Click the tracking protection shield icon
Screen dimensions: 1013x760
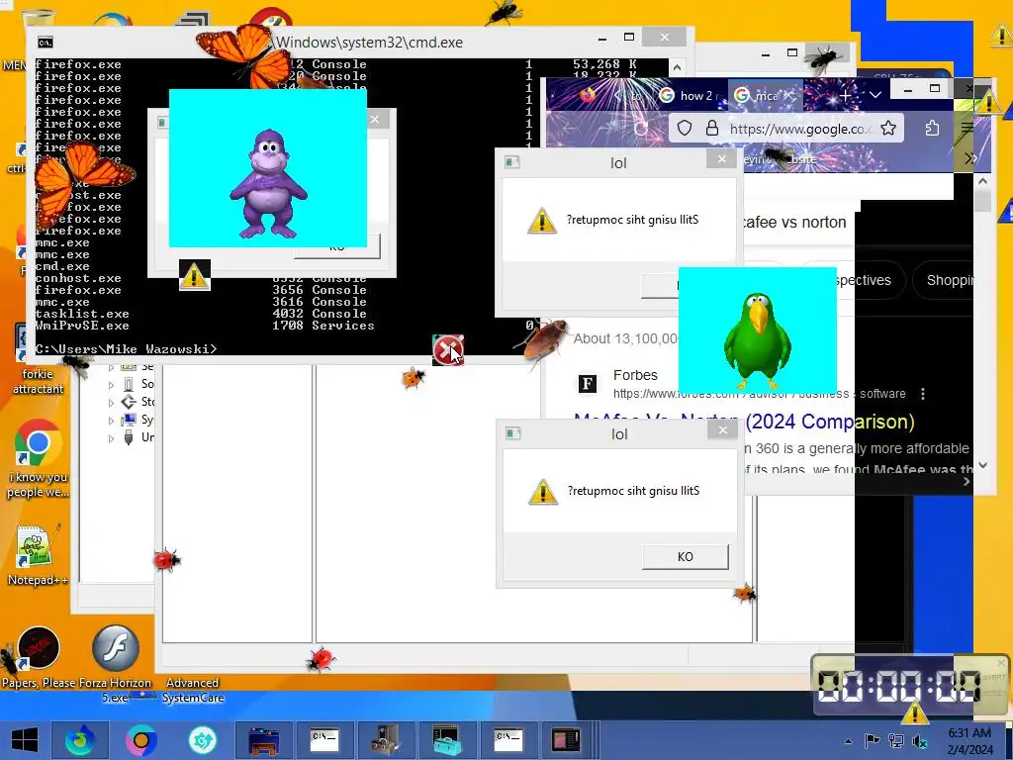(x=685, y=129)
